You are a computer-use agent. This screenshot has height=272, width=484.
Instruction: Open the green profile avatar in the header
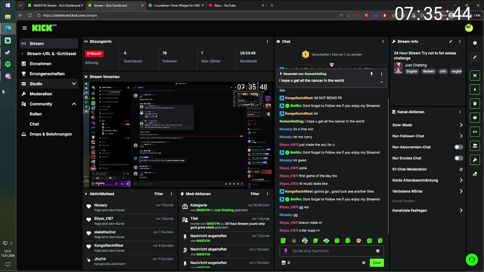coord(469,28)
